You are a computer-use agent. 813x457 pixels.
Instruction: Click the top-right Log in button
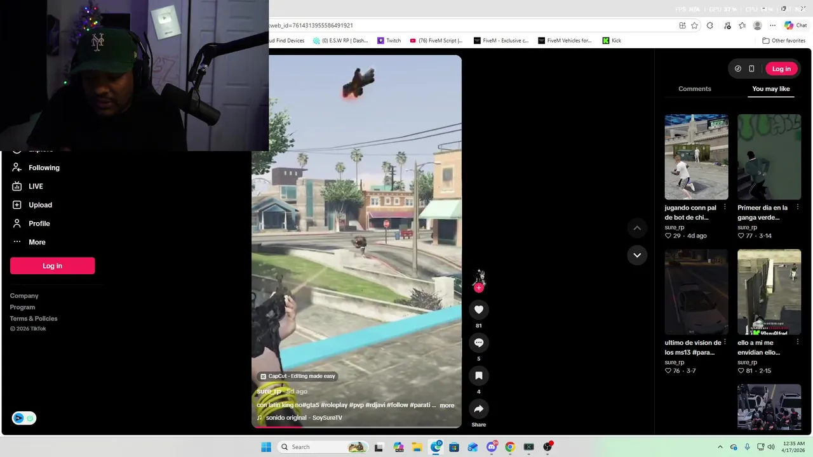[x=781, y=69]
